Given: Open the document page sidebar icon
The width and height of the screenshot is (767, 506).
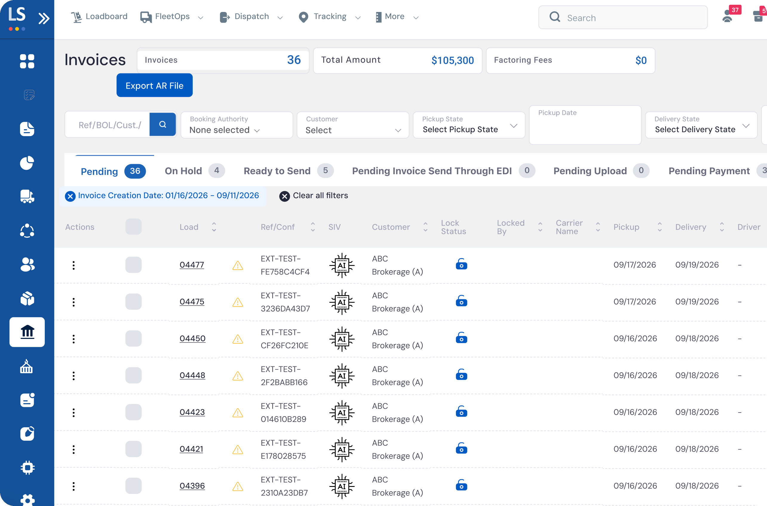Looking at the screenshot, I should click(x=27, y=129).
